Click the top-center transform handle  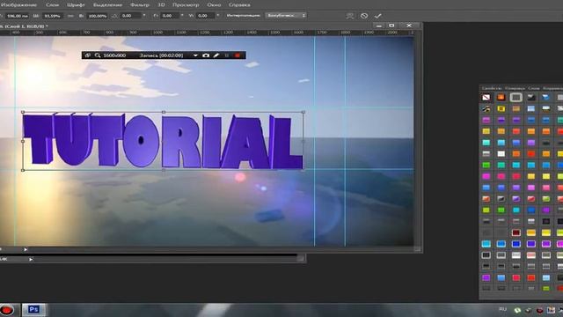tap(164, 112)
